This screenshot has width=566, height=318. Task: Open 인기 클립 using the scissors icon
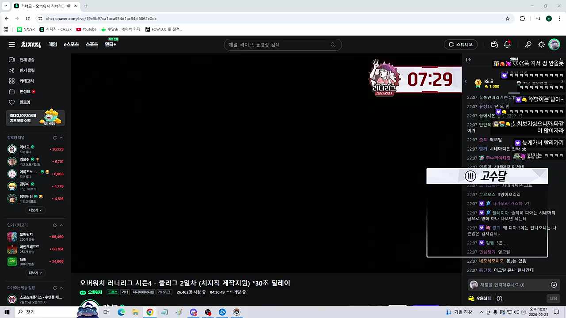tap(11, 70)
